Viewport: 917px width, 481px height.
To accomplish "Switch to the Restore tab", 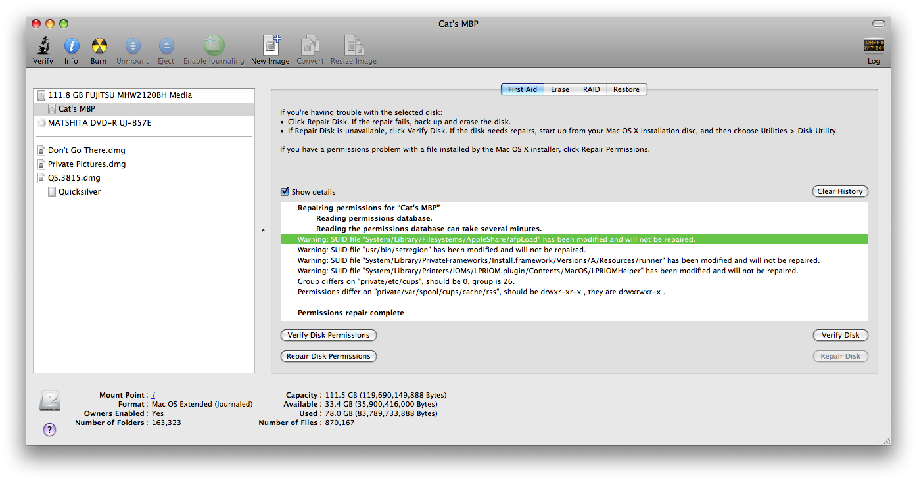I will pos(626,89).
